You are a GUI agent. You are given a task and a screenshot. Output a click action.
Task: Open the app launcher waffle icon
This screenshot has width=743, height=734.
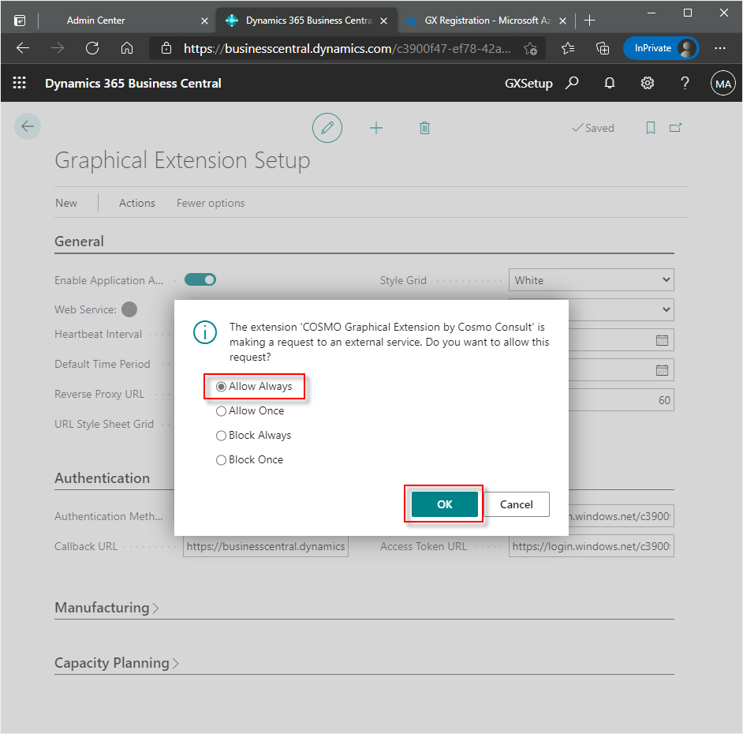[x=20, y=83]
